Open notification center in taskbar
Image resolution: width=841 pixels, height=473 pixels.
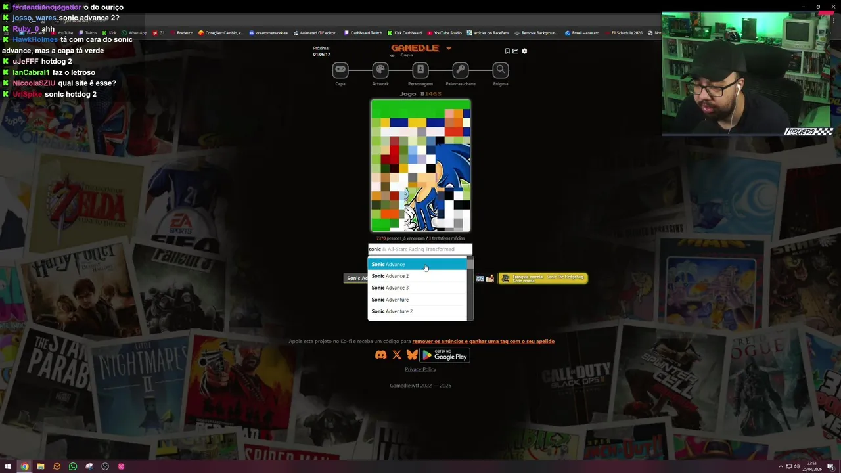pos(831,466)
